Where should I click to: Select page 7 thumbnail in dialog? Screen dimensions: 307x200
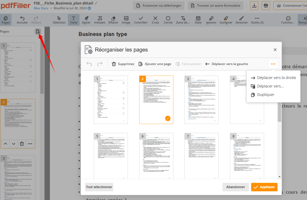pyautogui.click(x=202, y=156)
